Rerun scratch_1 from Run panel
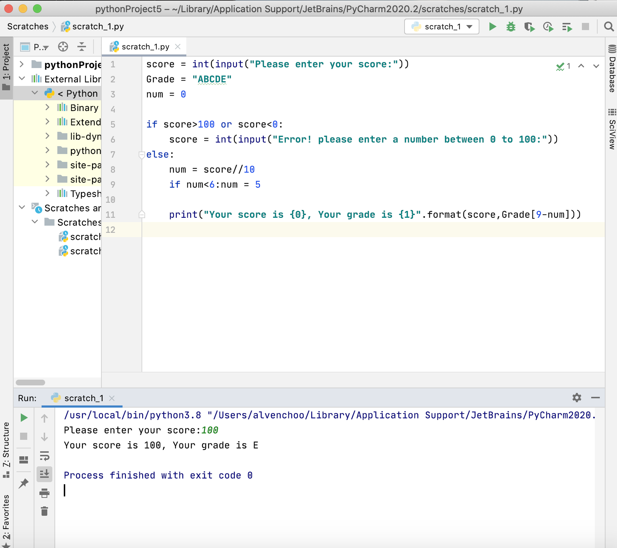The height and width of the screenshot is (548, 617). 24,418
